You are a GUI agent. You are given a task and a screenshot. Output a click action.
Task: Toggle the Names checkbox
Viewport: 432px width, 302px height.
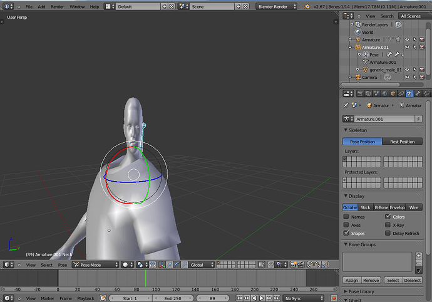click(x=346, y=217)
